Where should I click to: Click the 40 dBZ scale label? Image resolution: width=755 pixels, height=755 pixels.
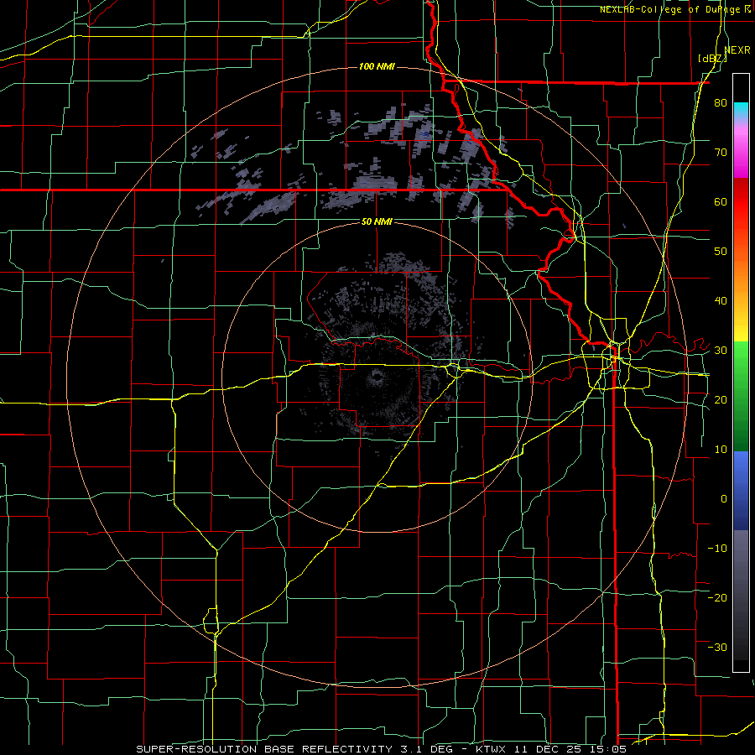[x=721, y=301]
